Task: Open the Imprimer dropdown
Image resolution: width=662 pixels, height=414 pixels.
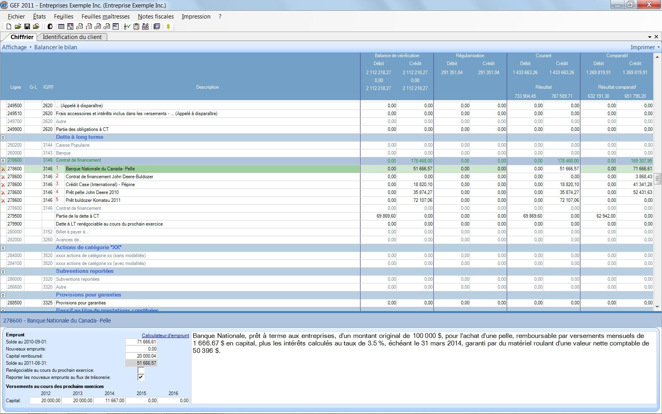Action: coord(645,47)
